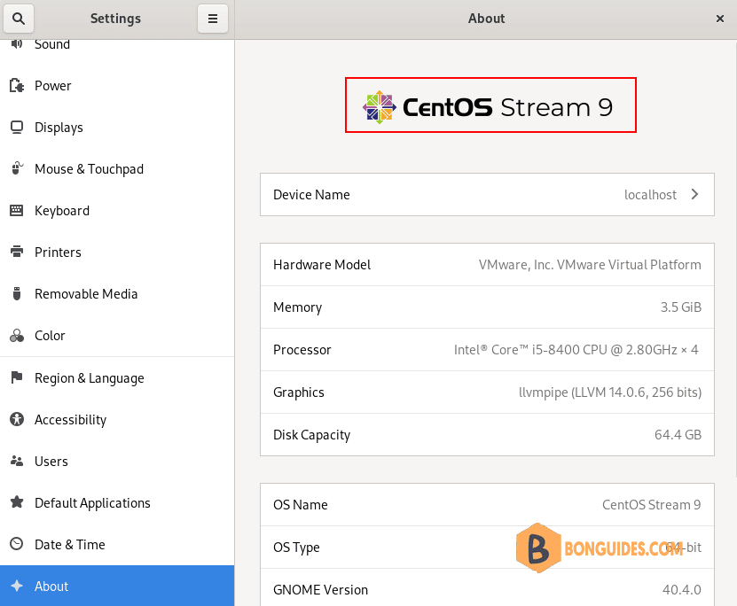Select Mouse & Touchpad in sidebar
This screenshot has height=606, width=737.
pos(117,169)
